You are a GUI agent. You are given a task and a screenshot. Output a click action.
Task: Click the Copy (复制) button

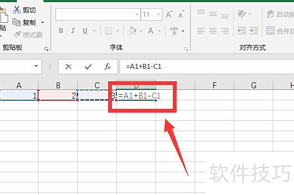[24, 22]
